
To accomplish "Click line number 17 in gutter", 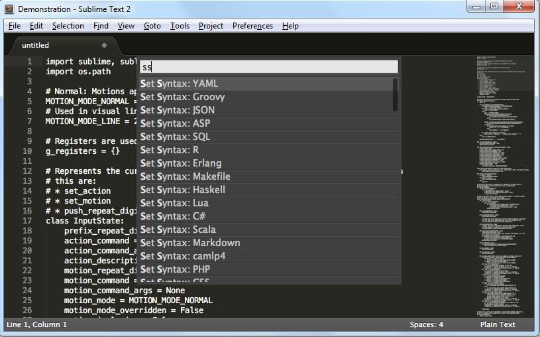I will click(x=27, y=221).
